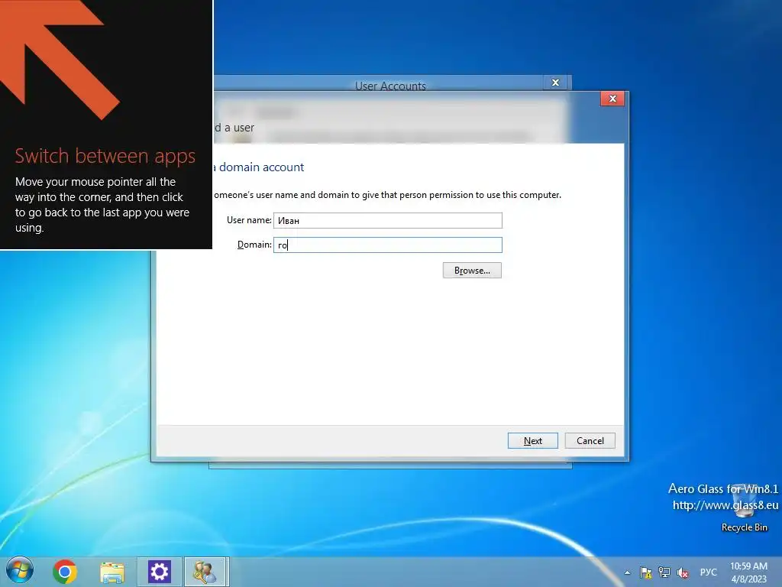Launch Google Chrome from the taskbar
Screen dimensions: 782x587
64,572
